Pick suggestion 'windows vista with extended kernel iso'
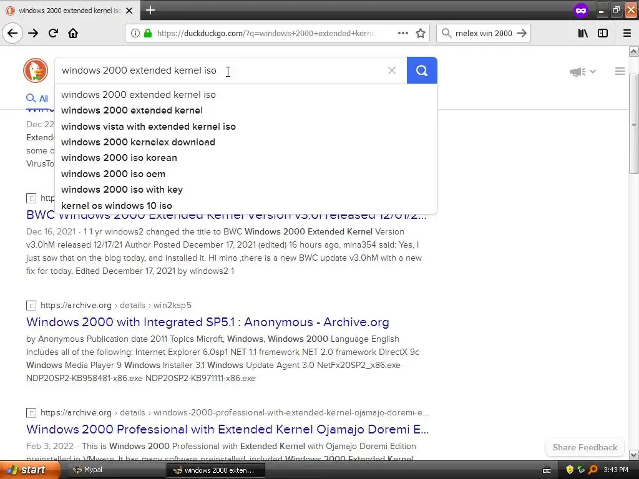 (x=246, y=126)
